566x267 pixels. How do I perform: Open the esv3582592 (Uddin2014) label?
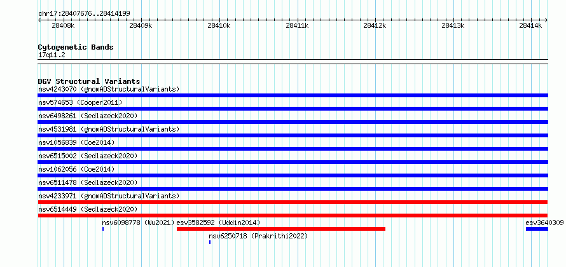point(218,222)
